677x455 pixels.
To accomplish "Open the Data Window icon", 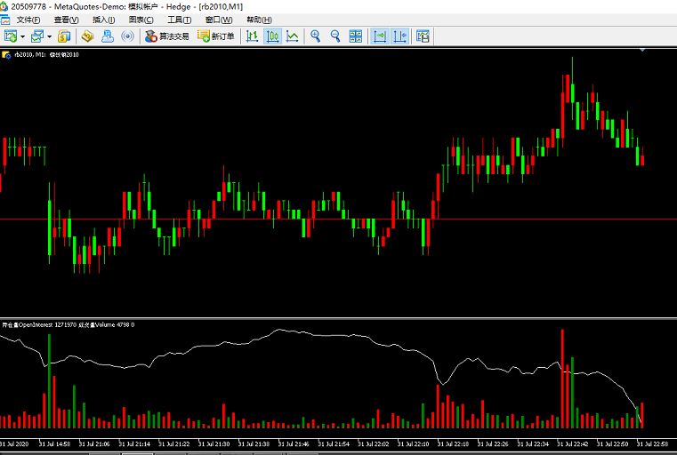I will [x=87, y=36].
